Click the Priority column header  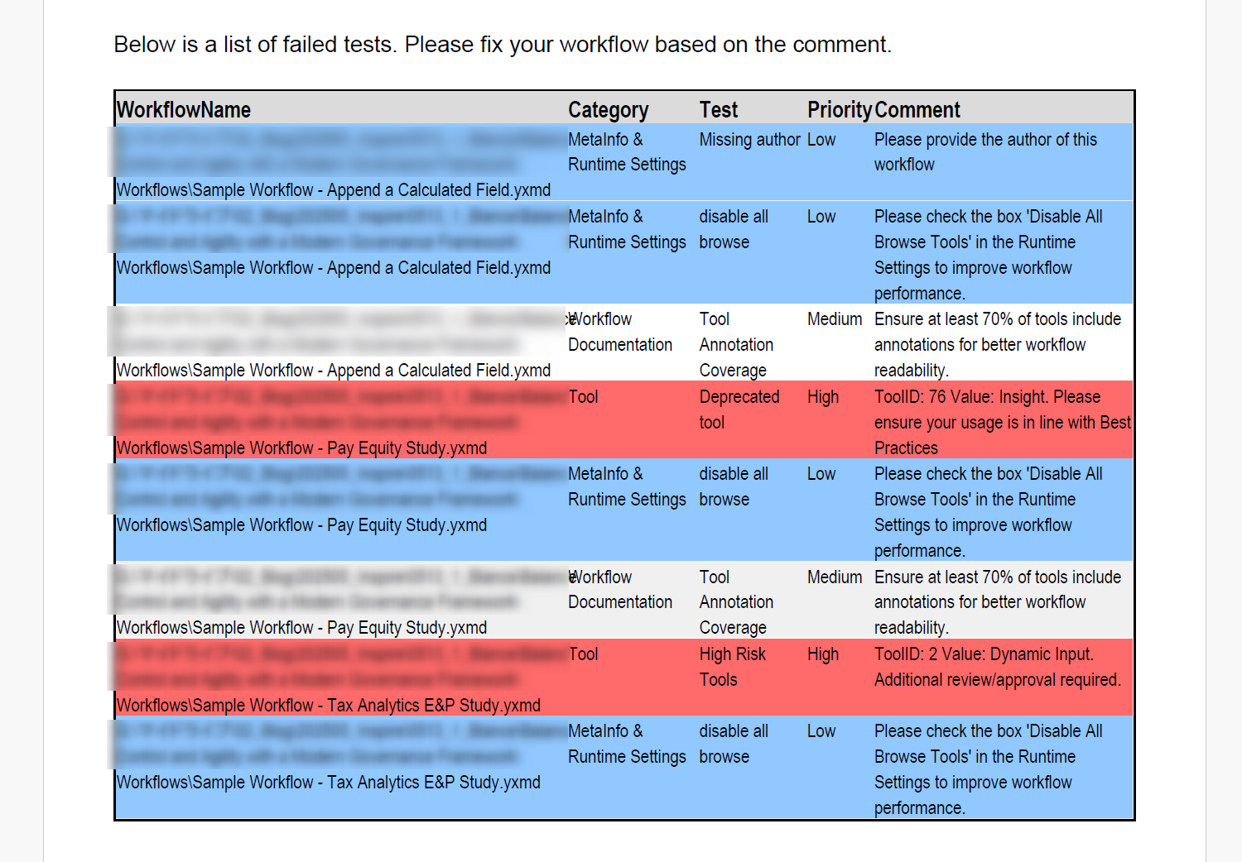tap(840, 110)
